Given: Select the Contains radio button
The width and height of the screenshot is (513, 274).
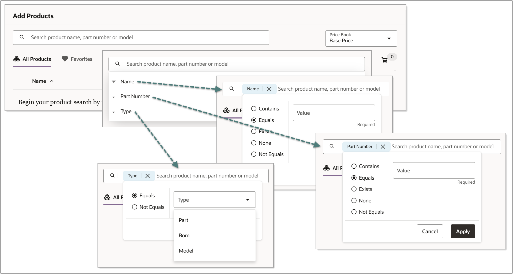Looking at the screenshot, I should (254, 109).
